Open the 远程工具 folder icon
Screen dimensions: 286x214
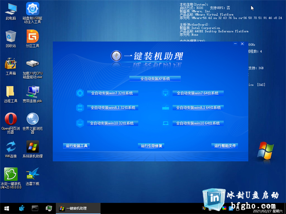(x=10, y=94)
